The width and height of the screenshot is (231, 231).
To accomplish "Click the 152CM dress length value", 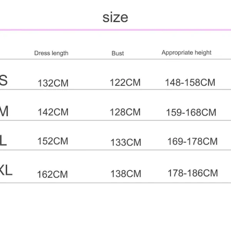I will (x=52, y=141).
